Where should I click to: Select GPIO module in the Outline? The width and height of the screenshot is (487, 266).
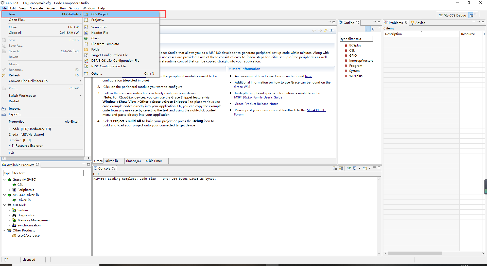[353, 56]
